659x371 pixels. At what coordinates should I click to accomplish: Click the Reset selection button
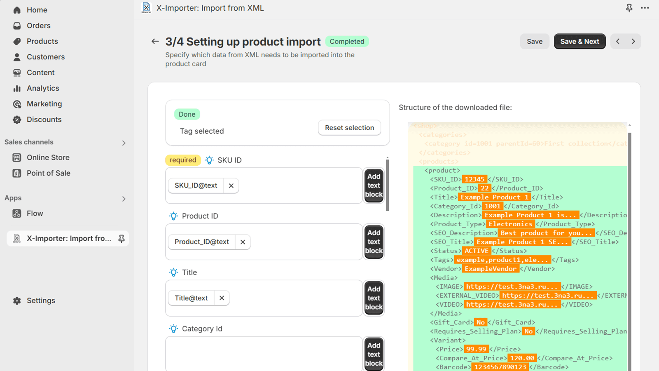[x=349, y=128]
